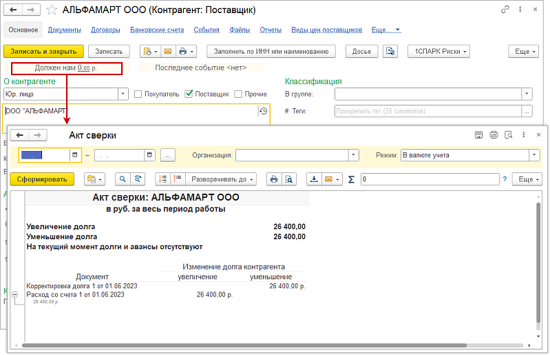Viewport: 550px width, 355px height.
Task: Open the Банковские счета tab
Action: click(x=157, y=30)
